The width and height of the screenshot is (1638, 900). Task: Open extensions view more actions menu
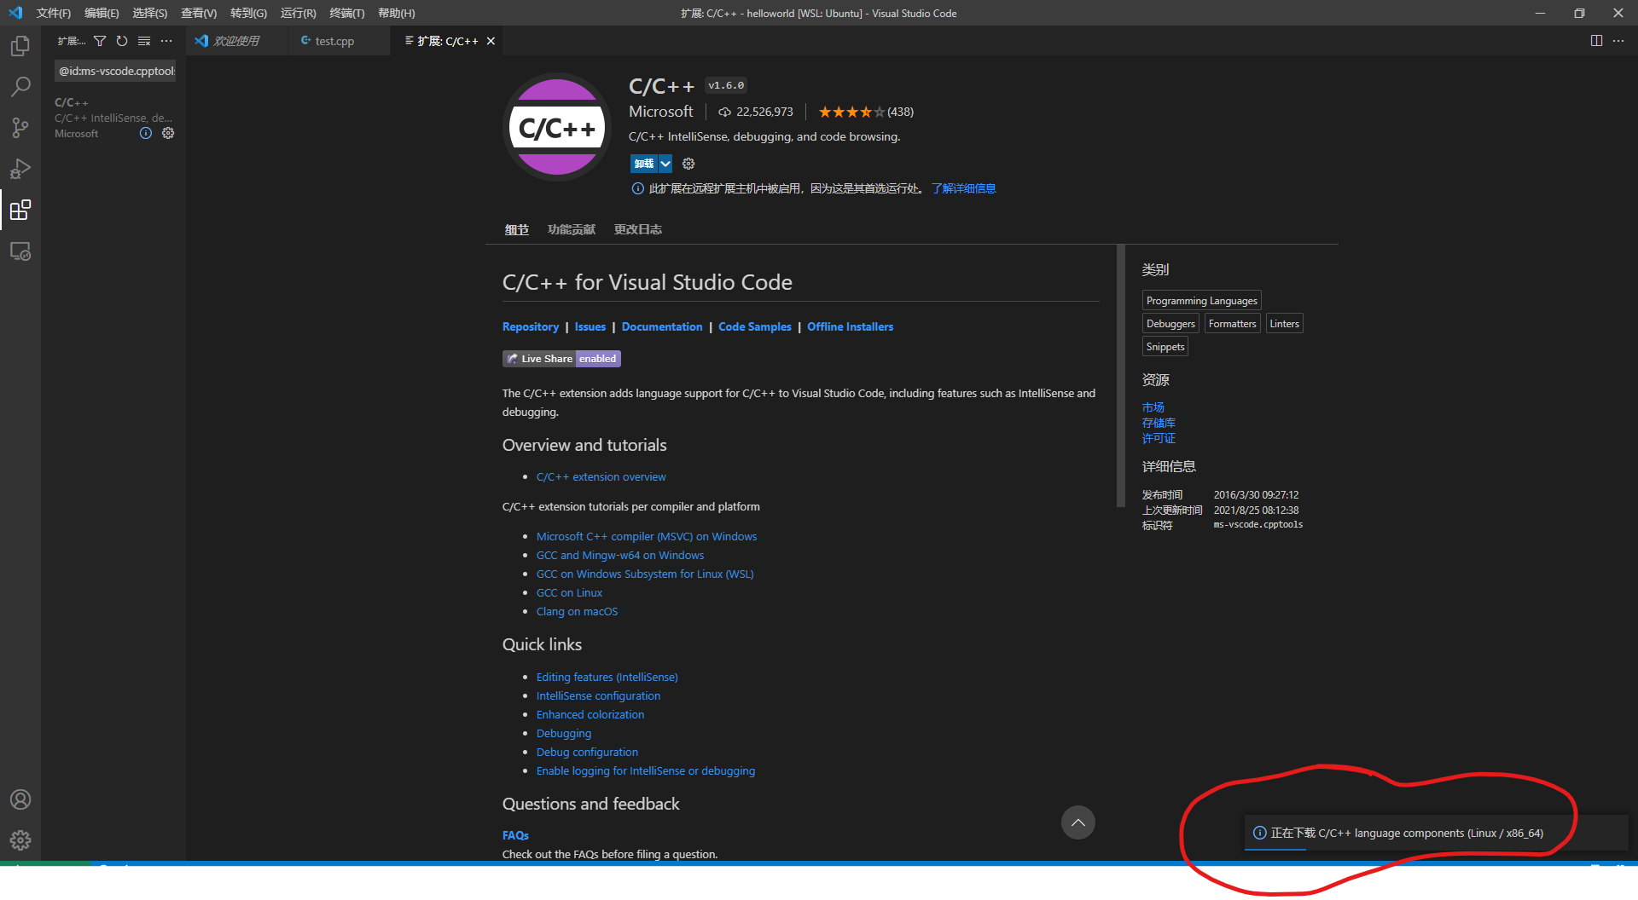(166, 41)
